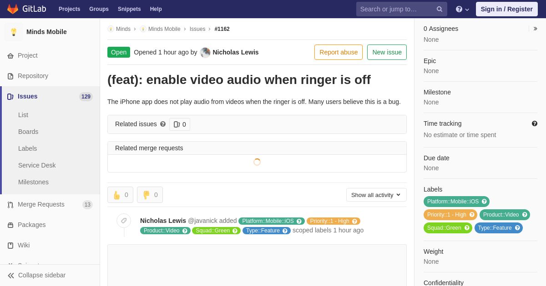Open the Help question mark dropdown
This screenshot has height=286, width=546.
click(462, 9)
